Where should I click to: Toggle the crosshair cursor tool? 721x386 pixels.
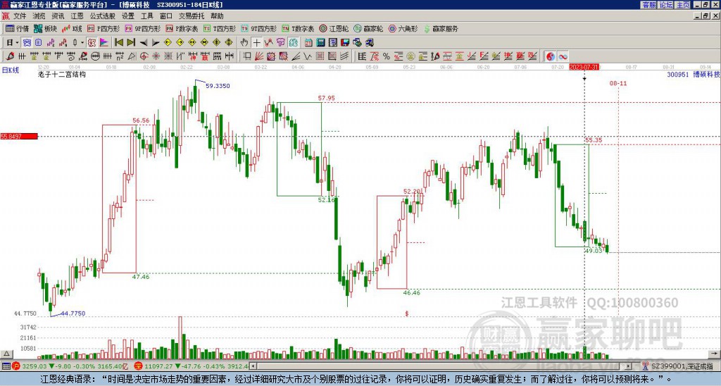click(256, 43)
